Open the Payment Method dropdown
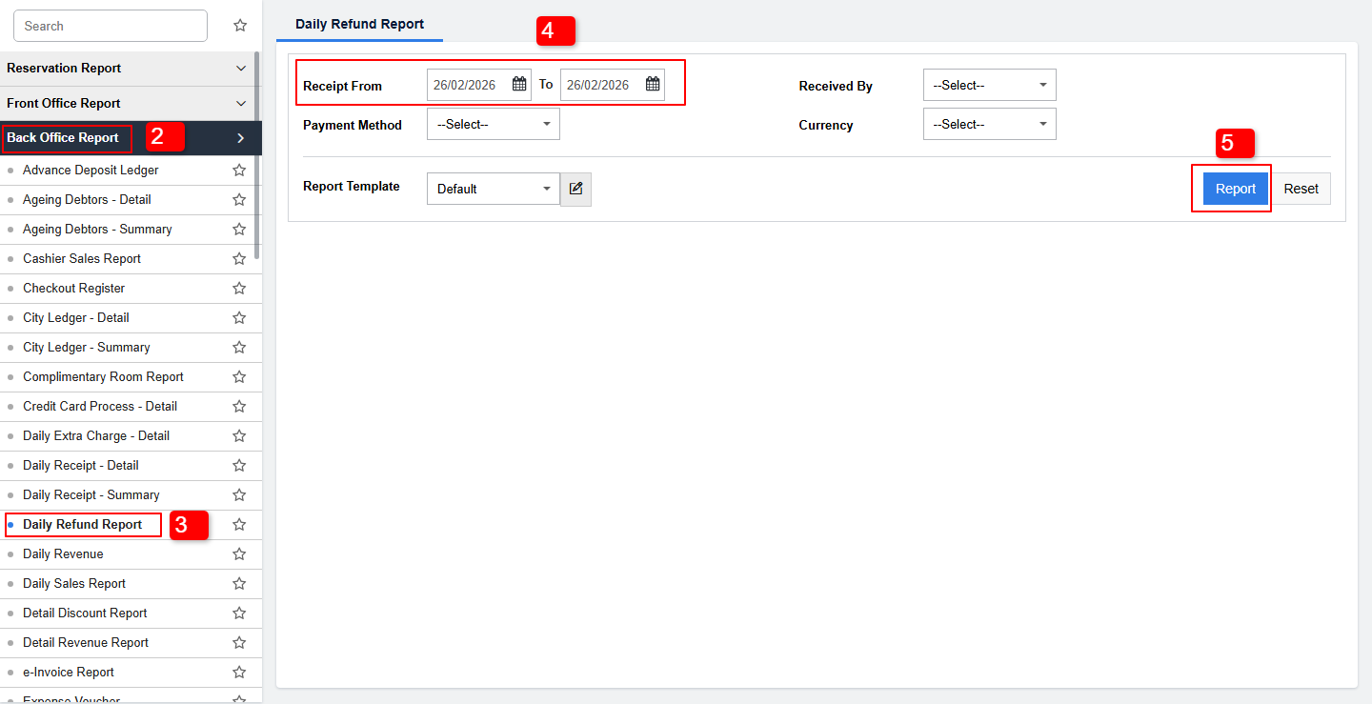The height and width of the screenshot is (704, 1372). (494, 124)
